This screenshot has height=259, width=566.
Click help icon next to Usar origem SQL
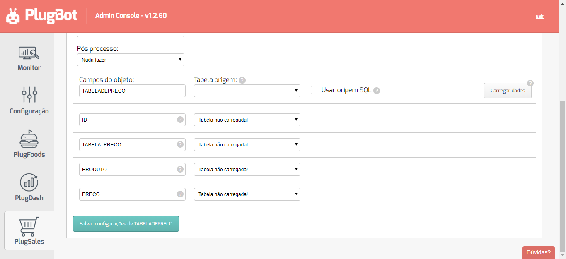376,91
